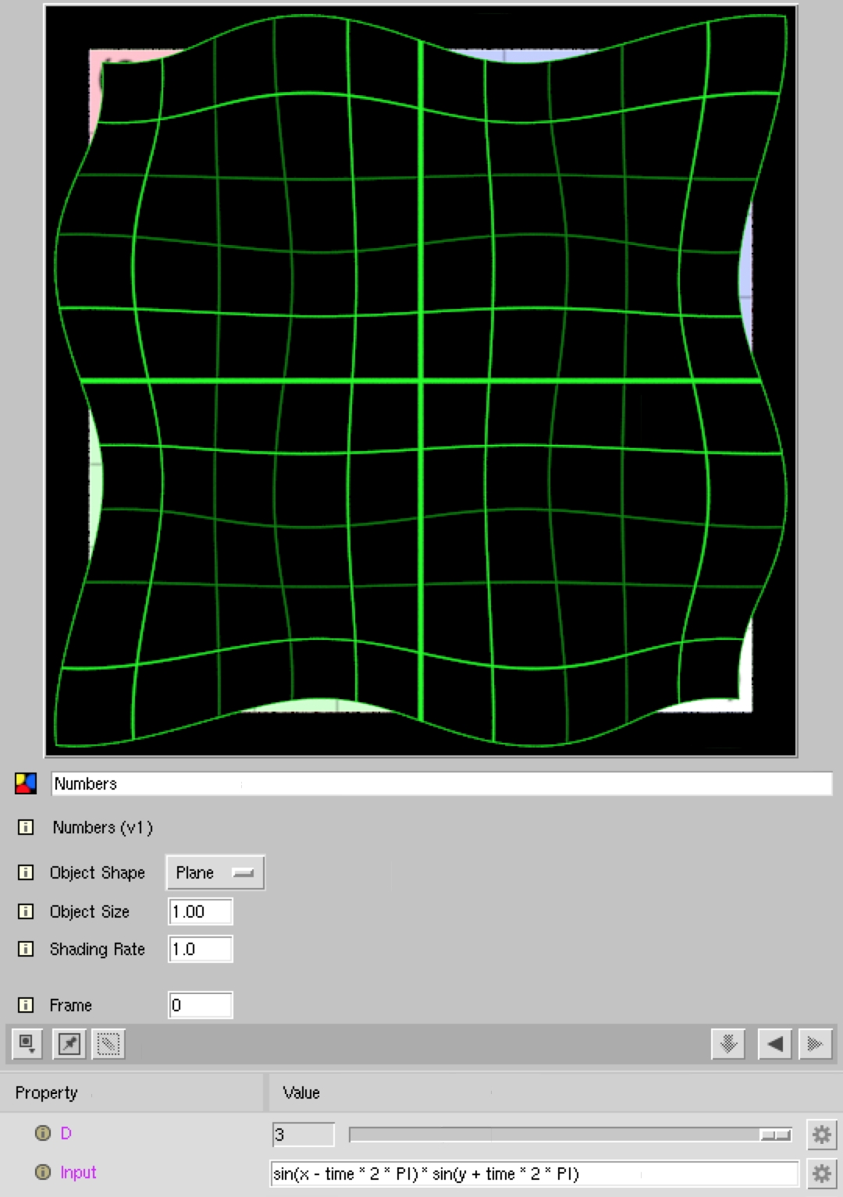Click the right-pointing triangle button
Viewport: 843px width, 1197px height.
(815, 1044)
